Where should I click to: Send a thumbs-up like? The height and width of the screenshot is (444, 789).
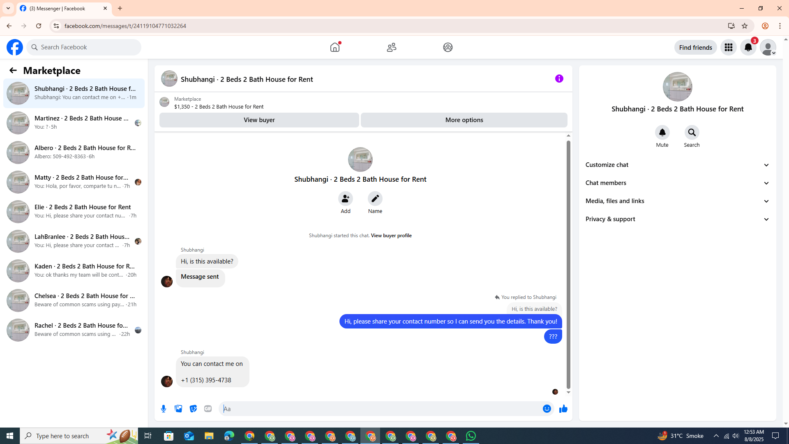point(563,409)
